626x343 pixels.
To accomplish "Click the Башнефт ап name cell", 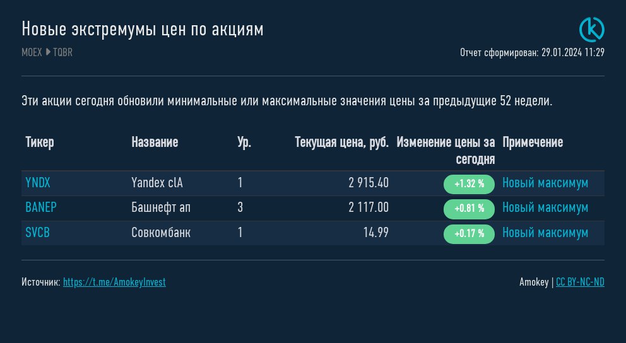I will coord(161,208).
